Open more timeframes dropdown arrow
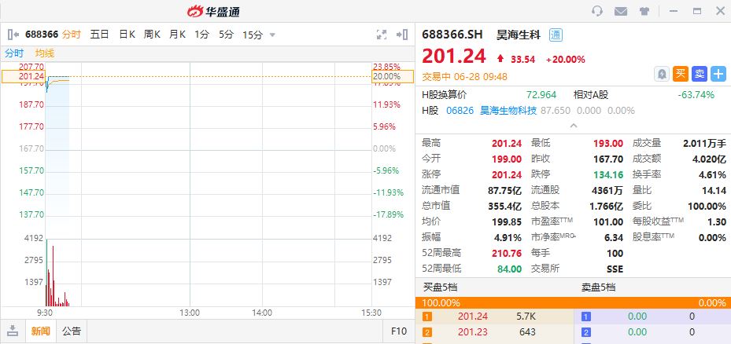Viewport: 731px width, 344px height. coord(272,35)
